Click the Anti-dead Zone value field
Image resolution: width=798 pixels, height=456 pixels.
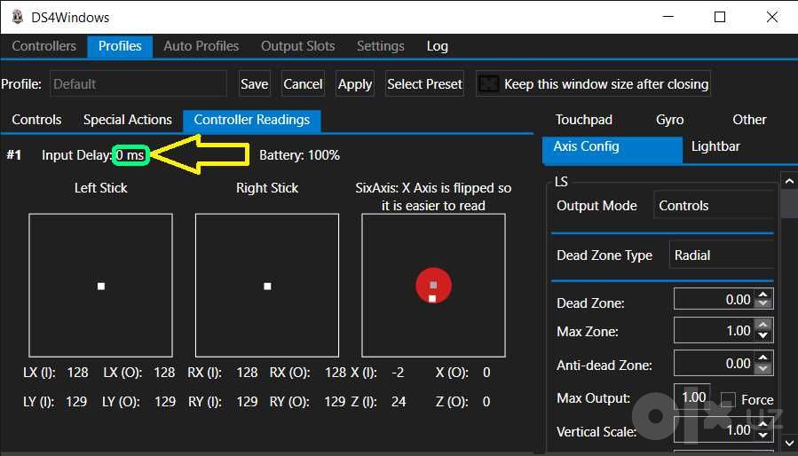[x=714, y=364]
